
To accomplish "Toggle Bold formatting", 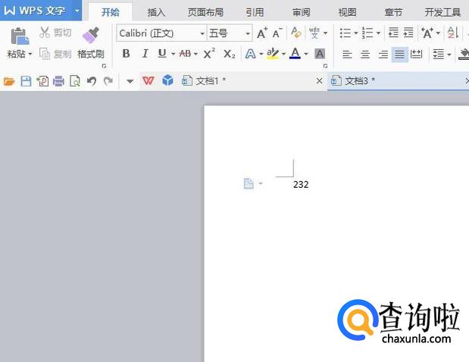I will 126,54.
